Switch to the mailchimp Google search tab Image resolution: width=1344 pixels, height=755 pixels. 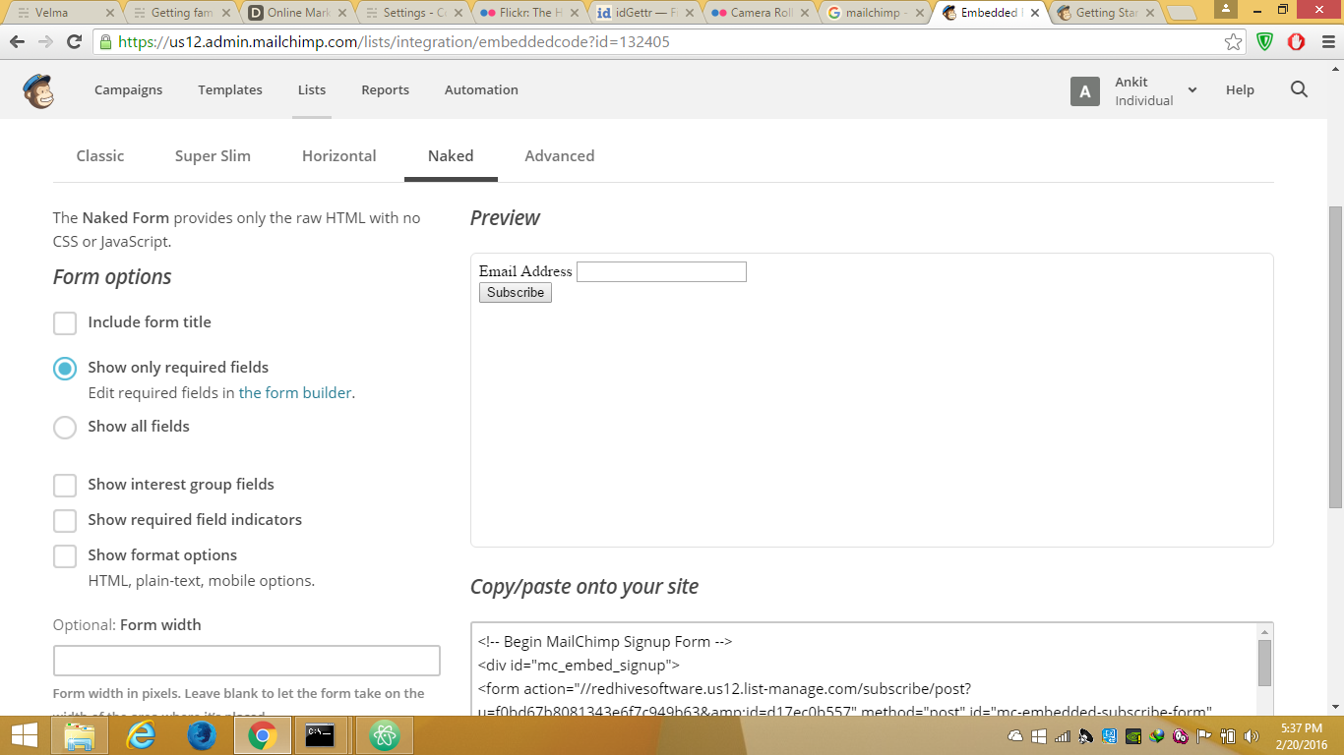pyautogui.click(x=876, y=13)
